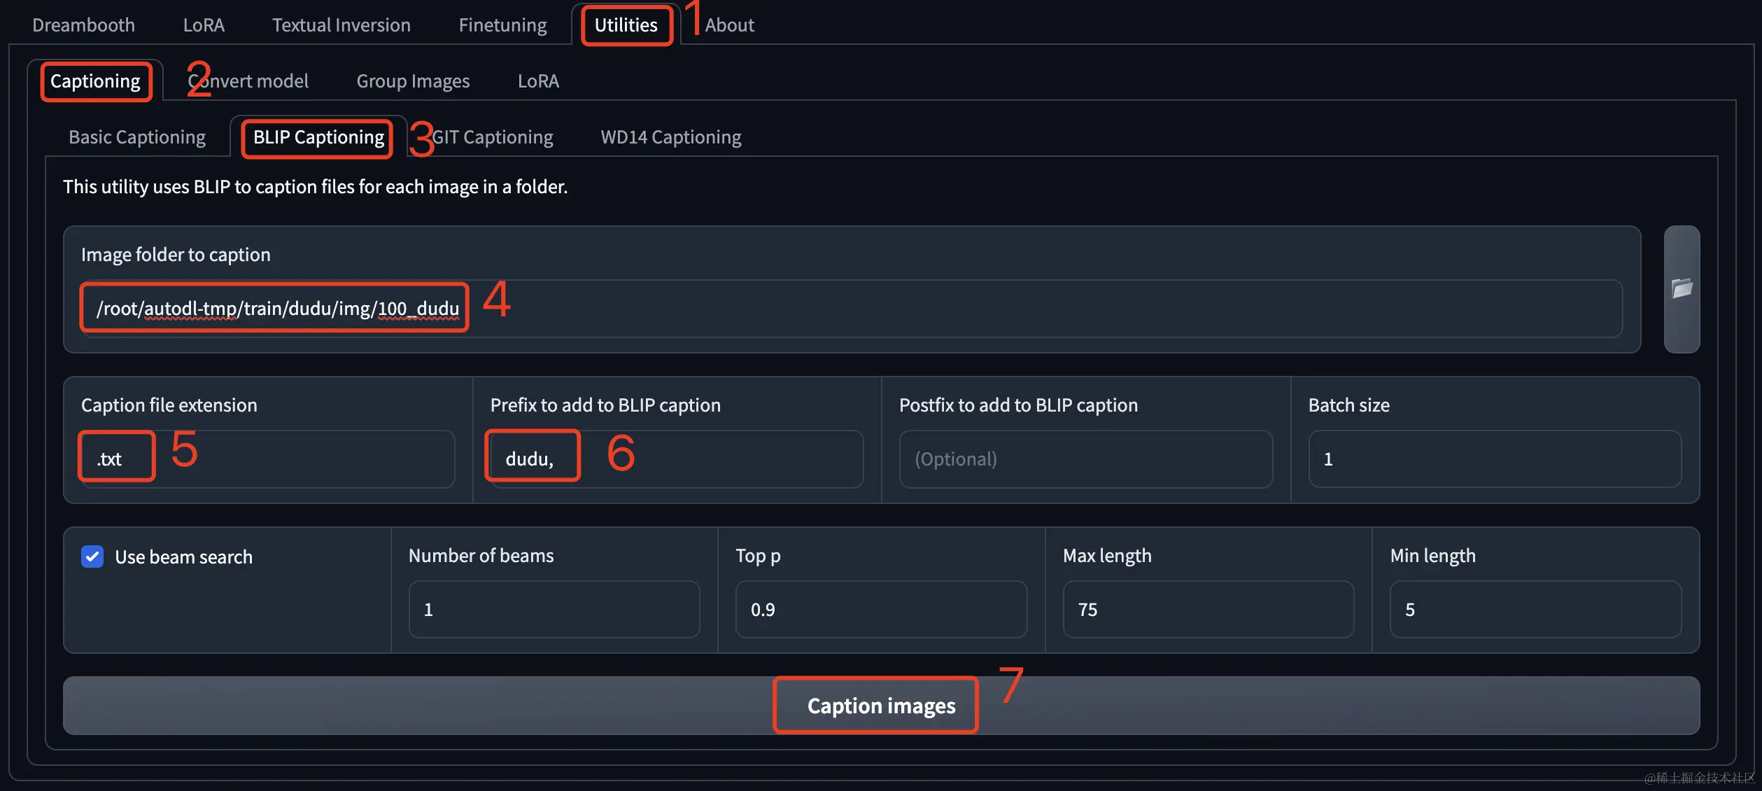Switch to the Dreambooth tab
This screenshot has height=791, width=1762.
coord(83,25)
